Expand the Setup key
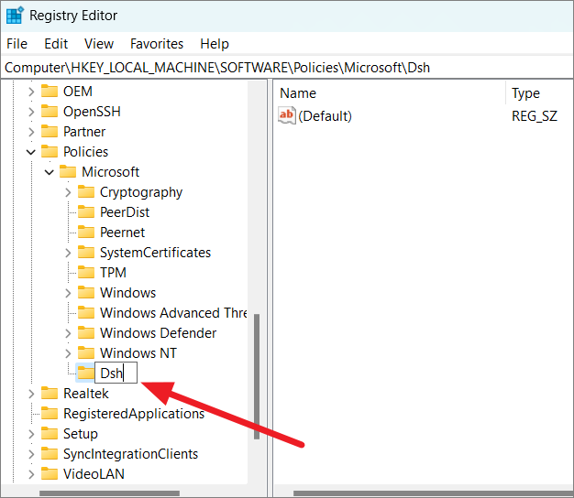 (x=31, y=434)
